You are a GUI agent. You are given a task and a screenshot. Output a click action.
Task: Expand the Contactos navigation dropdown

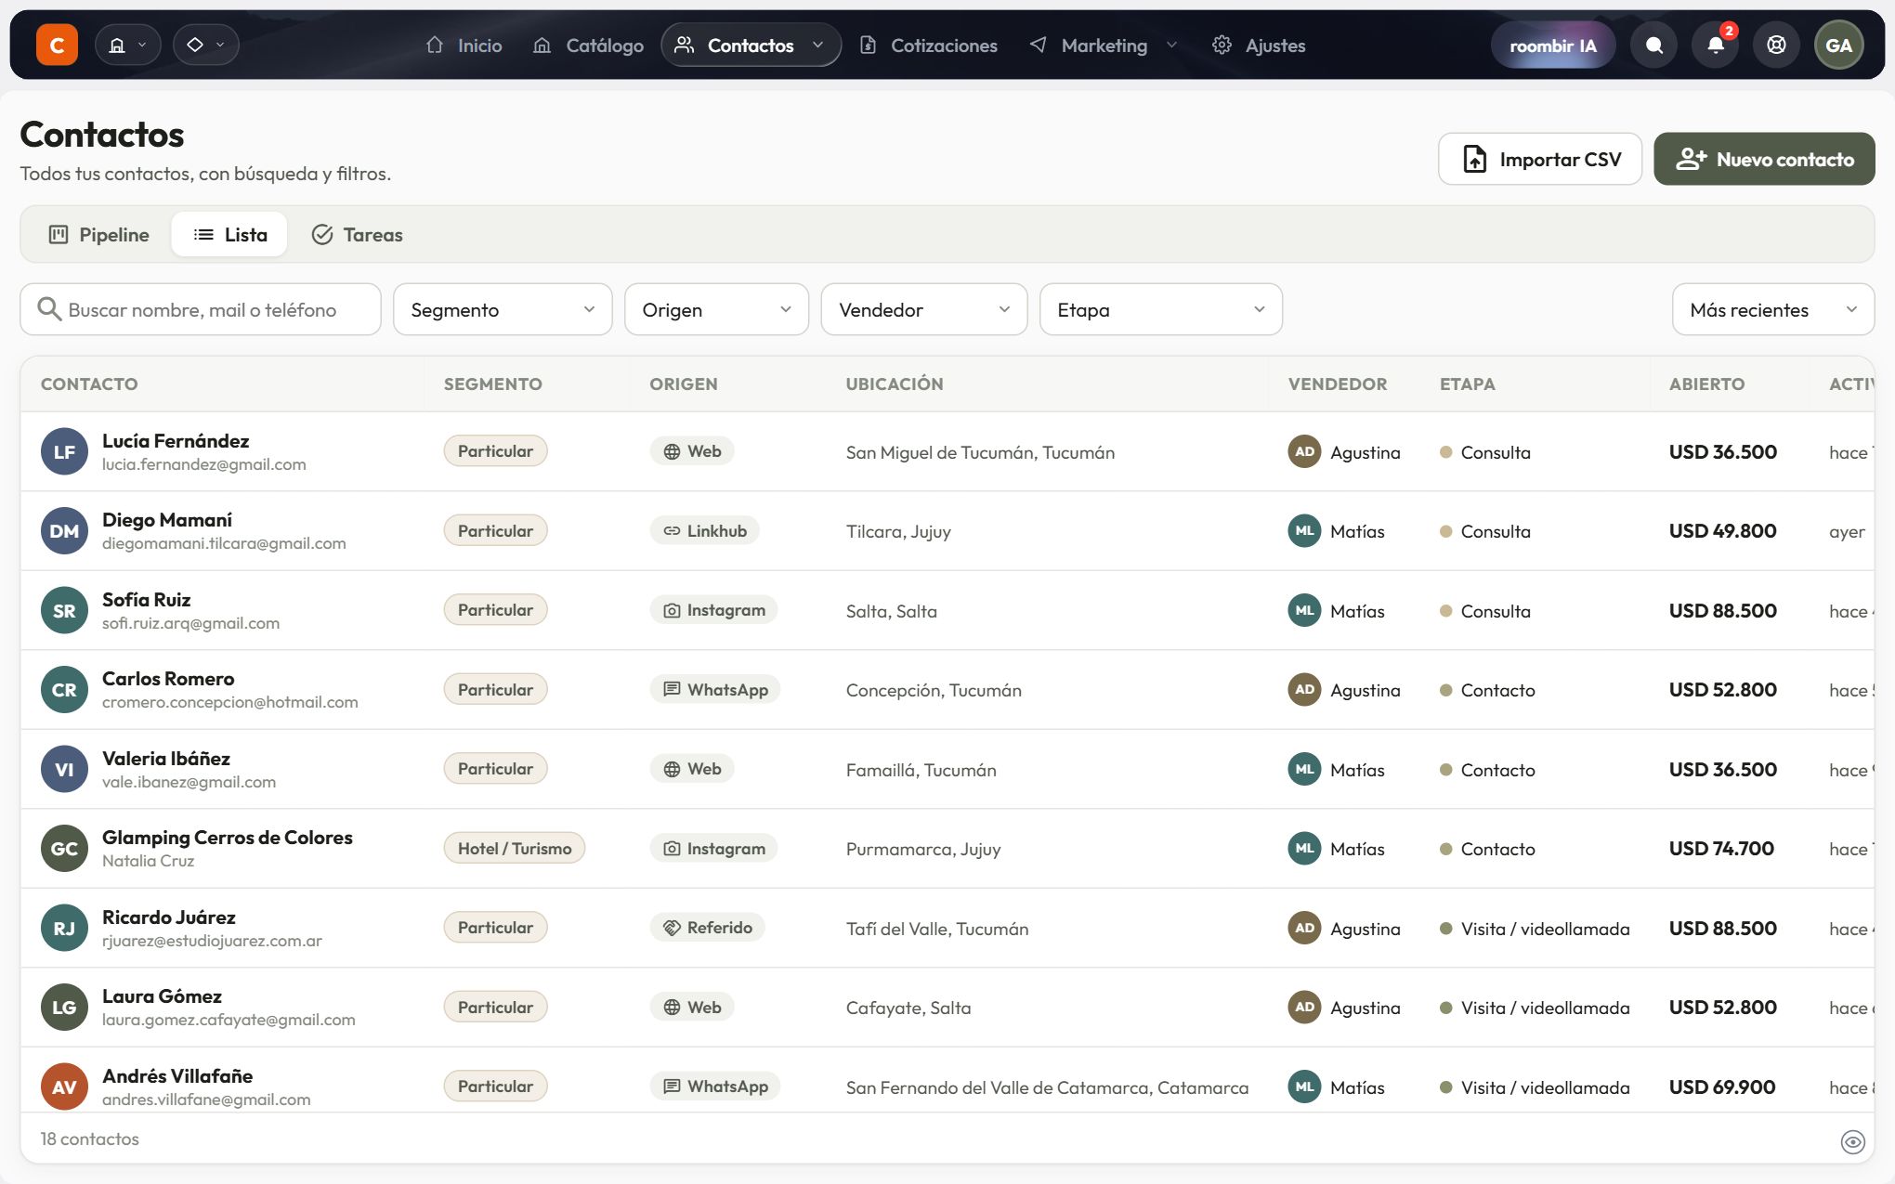pos(751,45)
